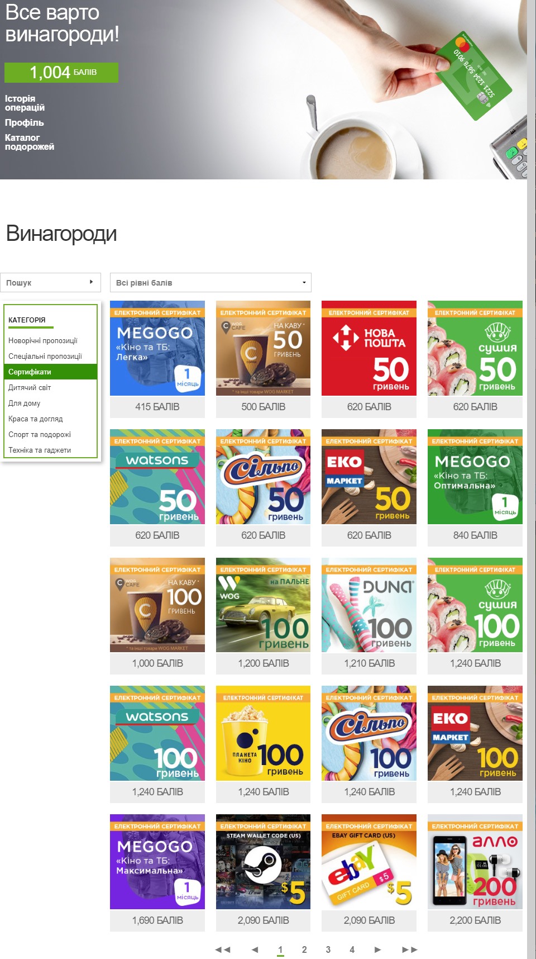Go to the last page using double-arrow icon
536x959 pixels.
click(x=409, y=949)
